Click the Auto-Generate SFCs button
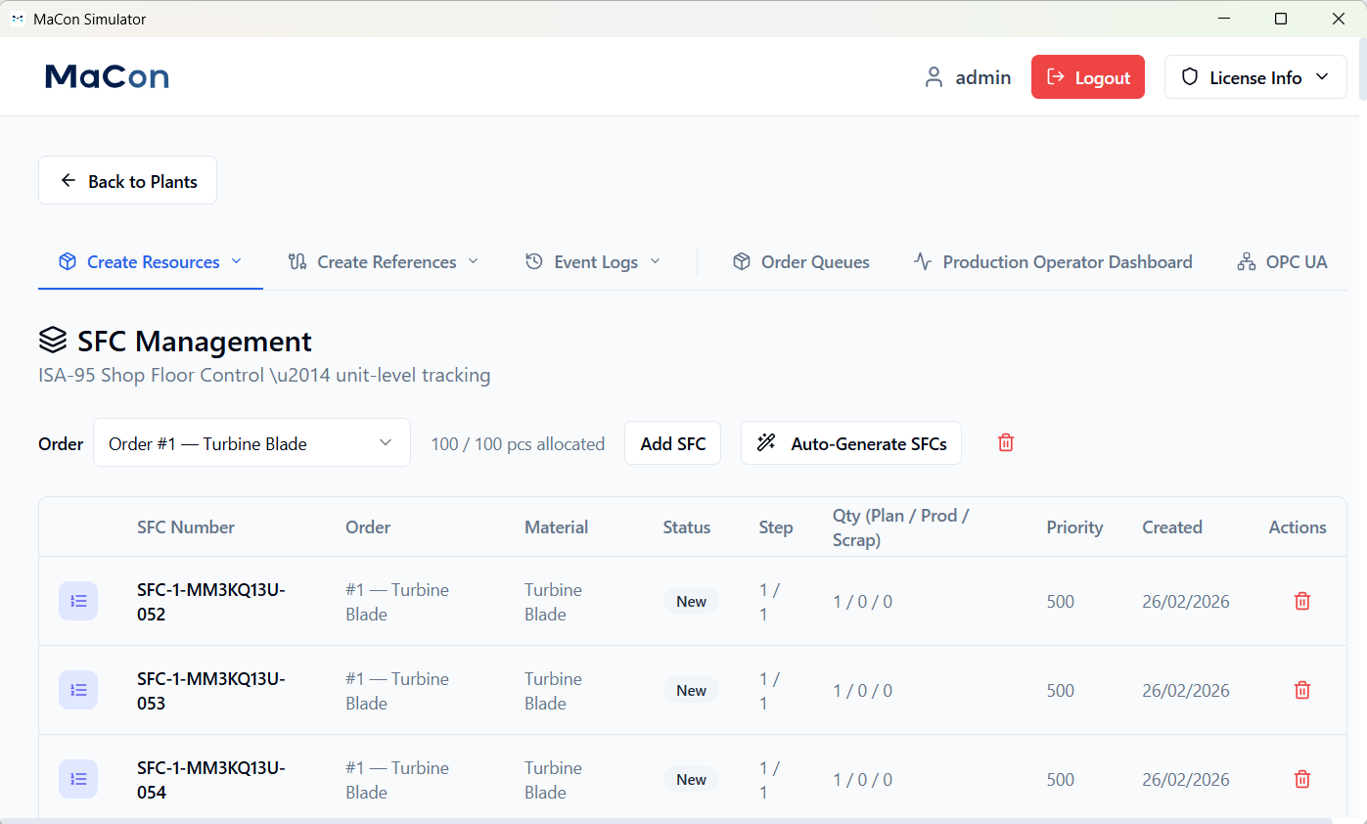This screenshot has height=824, width=1367. (x=850, y=443)
